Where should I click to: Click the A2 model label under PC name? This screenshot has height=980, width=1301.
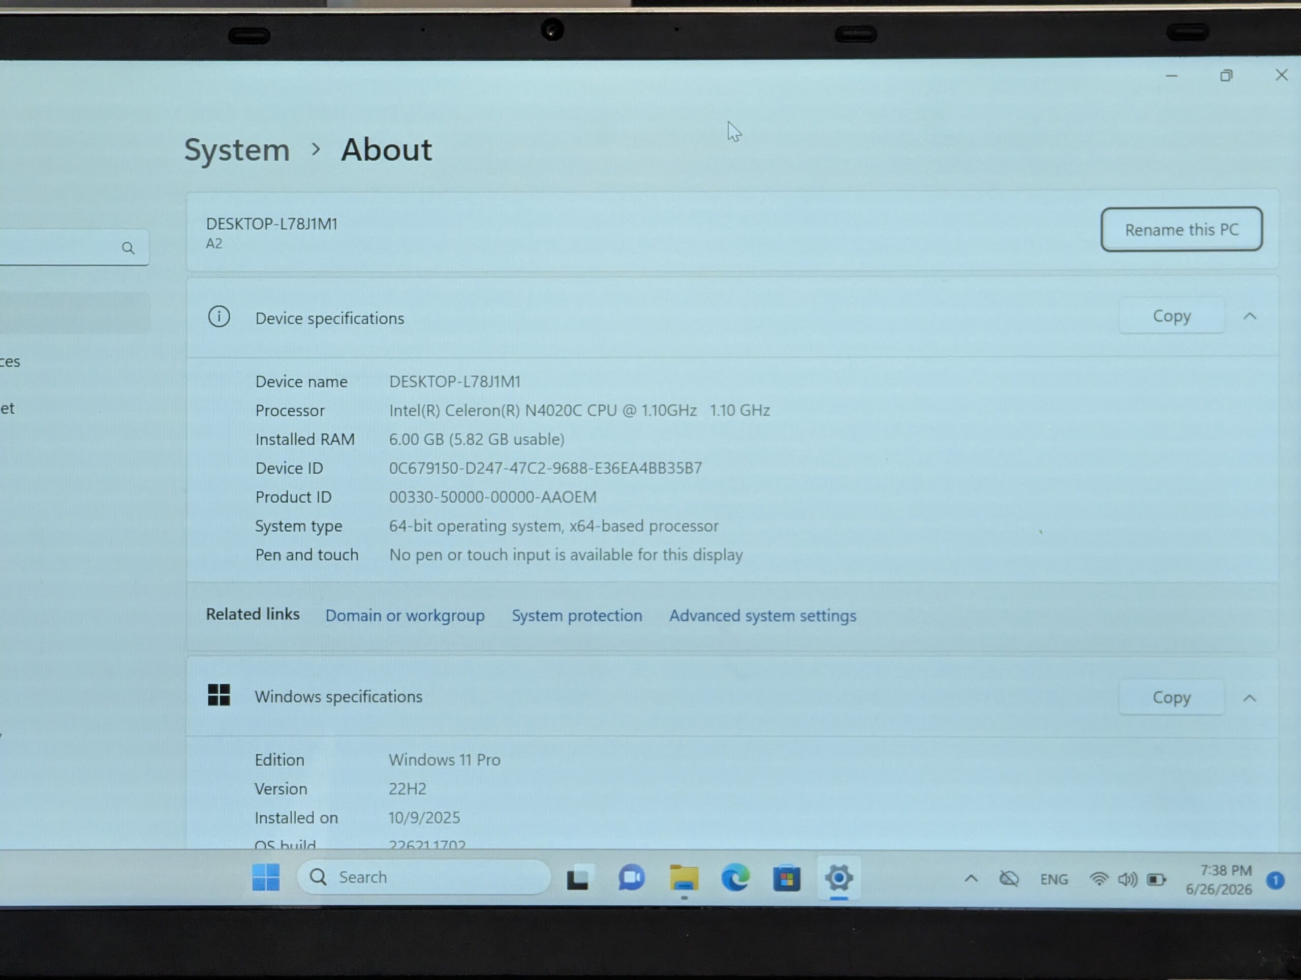(214, 243)
